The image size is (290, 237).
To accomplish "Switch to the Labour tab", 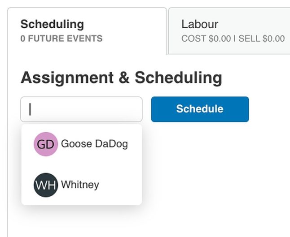I will [229, 31].
